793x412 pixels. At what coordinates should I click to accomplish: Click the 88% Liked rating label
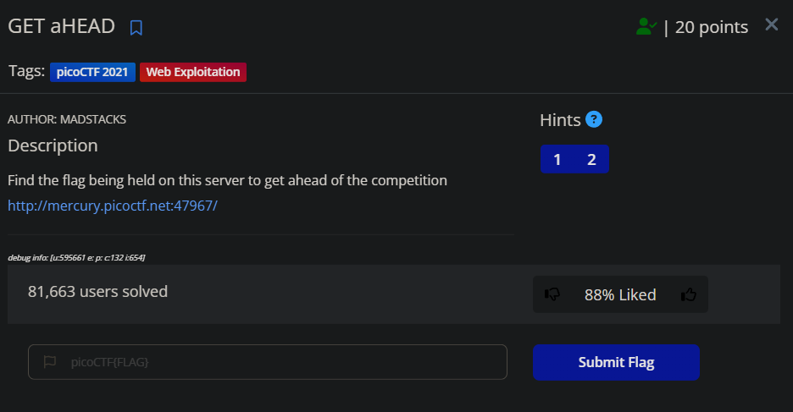pyautogui.click(x=620, y=295)
